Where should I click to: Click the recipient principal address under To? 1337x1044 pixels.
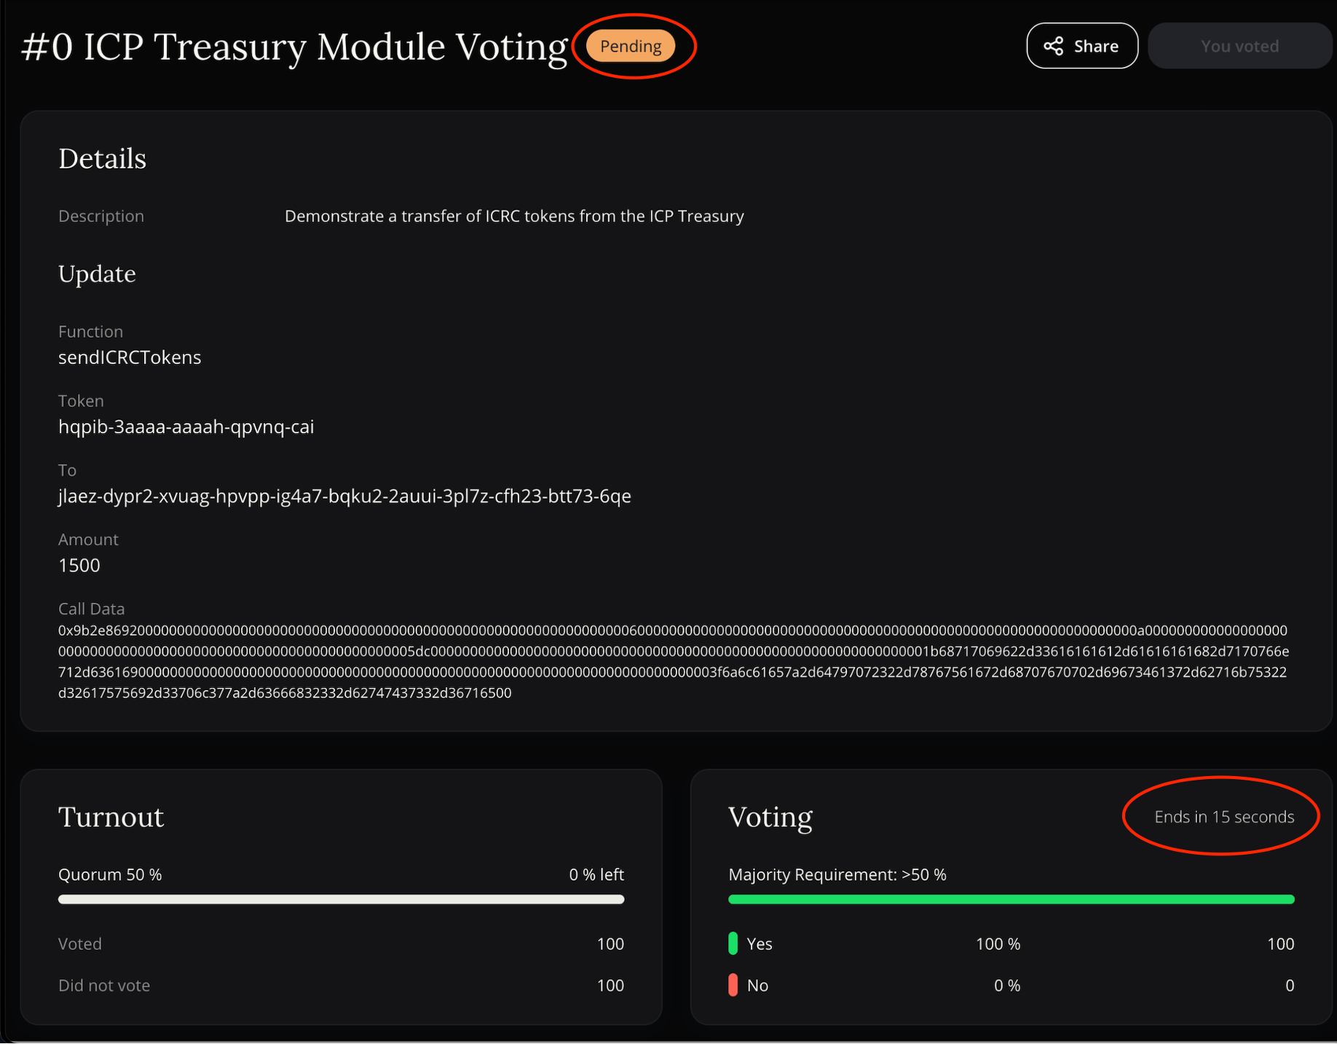point(344,496)
